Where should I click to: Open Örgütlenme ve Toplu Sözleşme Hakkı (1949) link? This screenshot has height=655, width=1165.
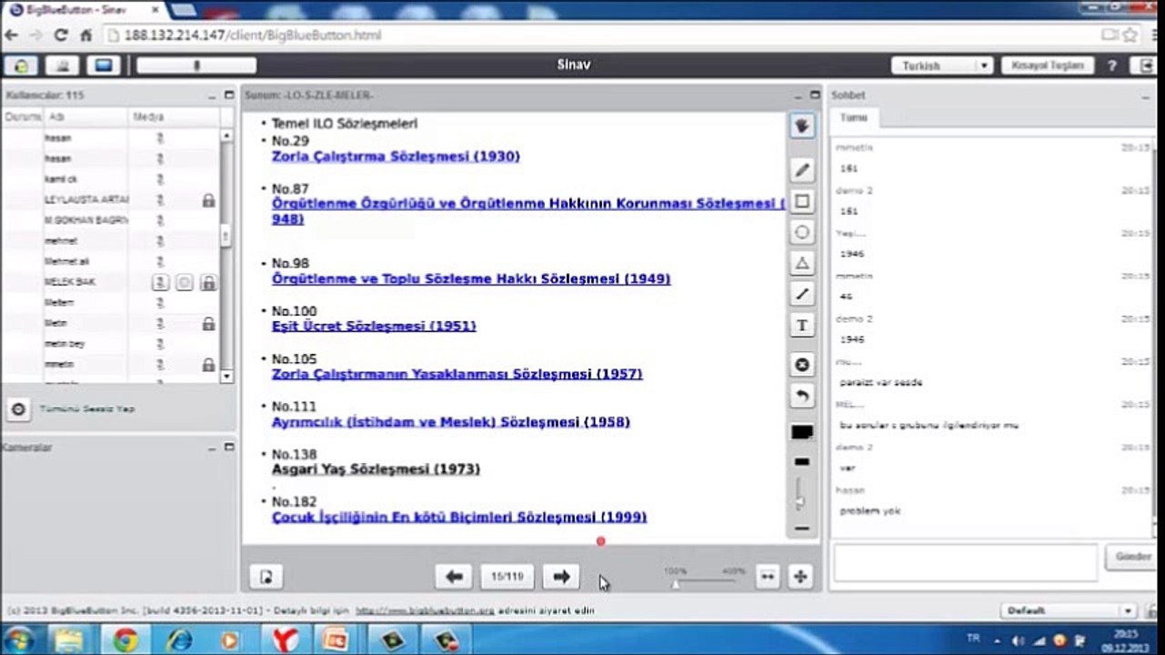pyautogui.click(x=471, y=278)
